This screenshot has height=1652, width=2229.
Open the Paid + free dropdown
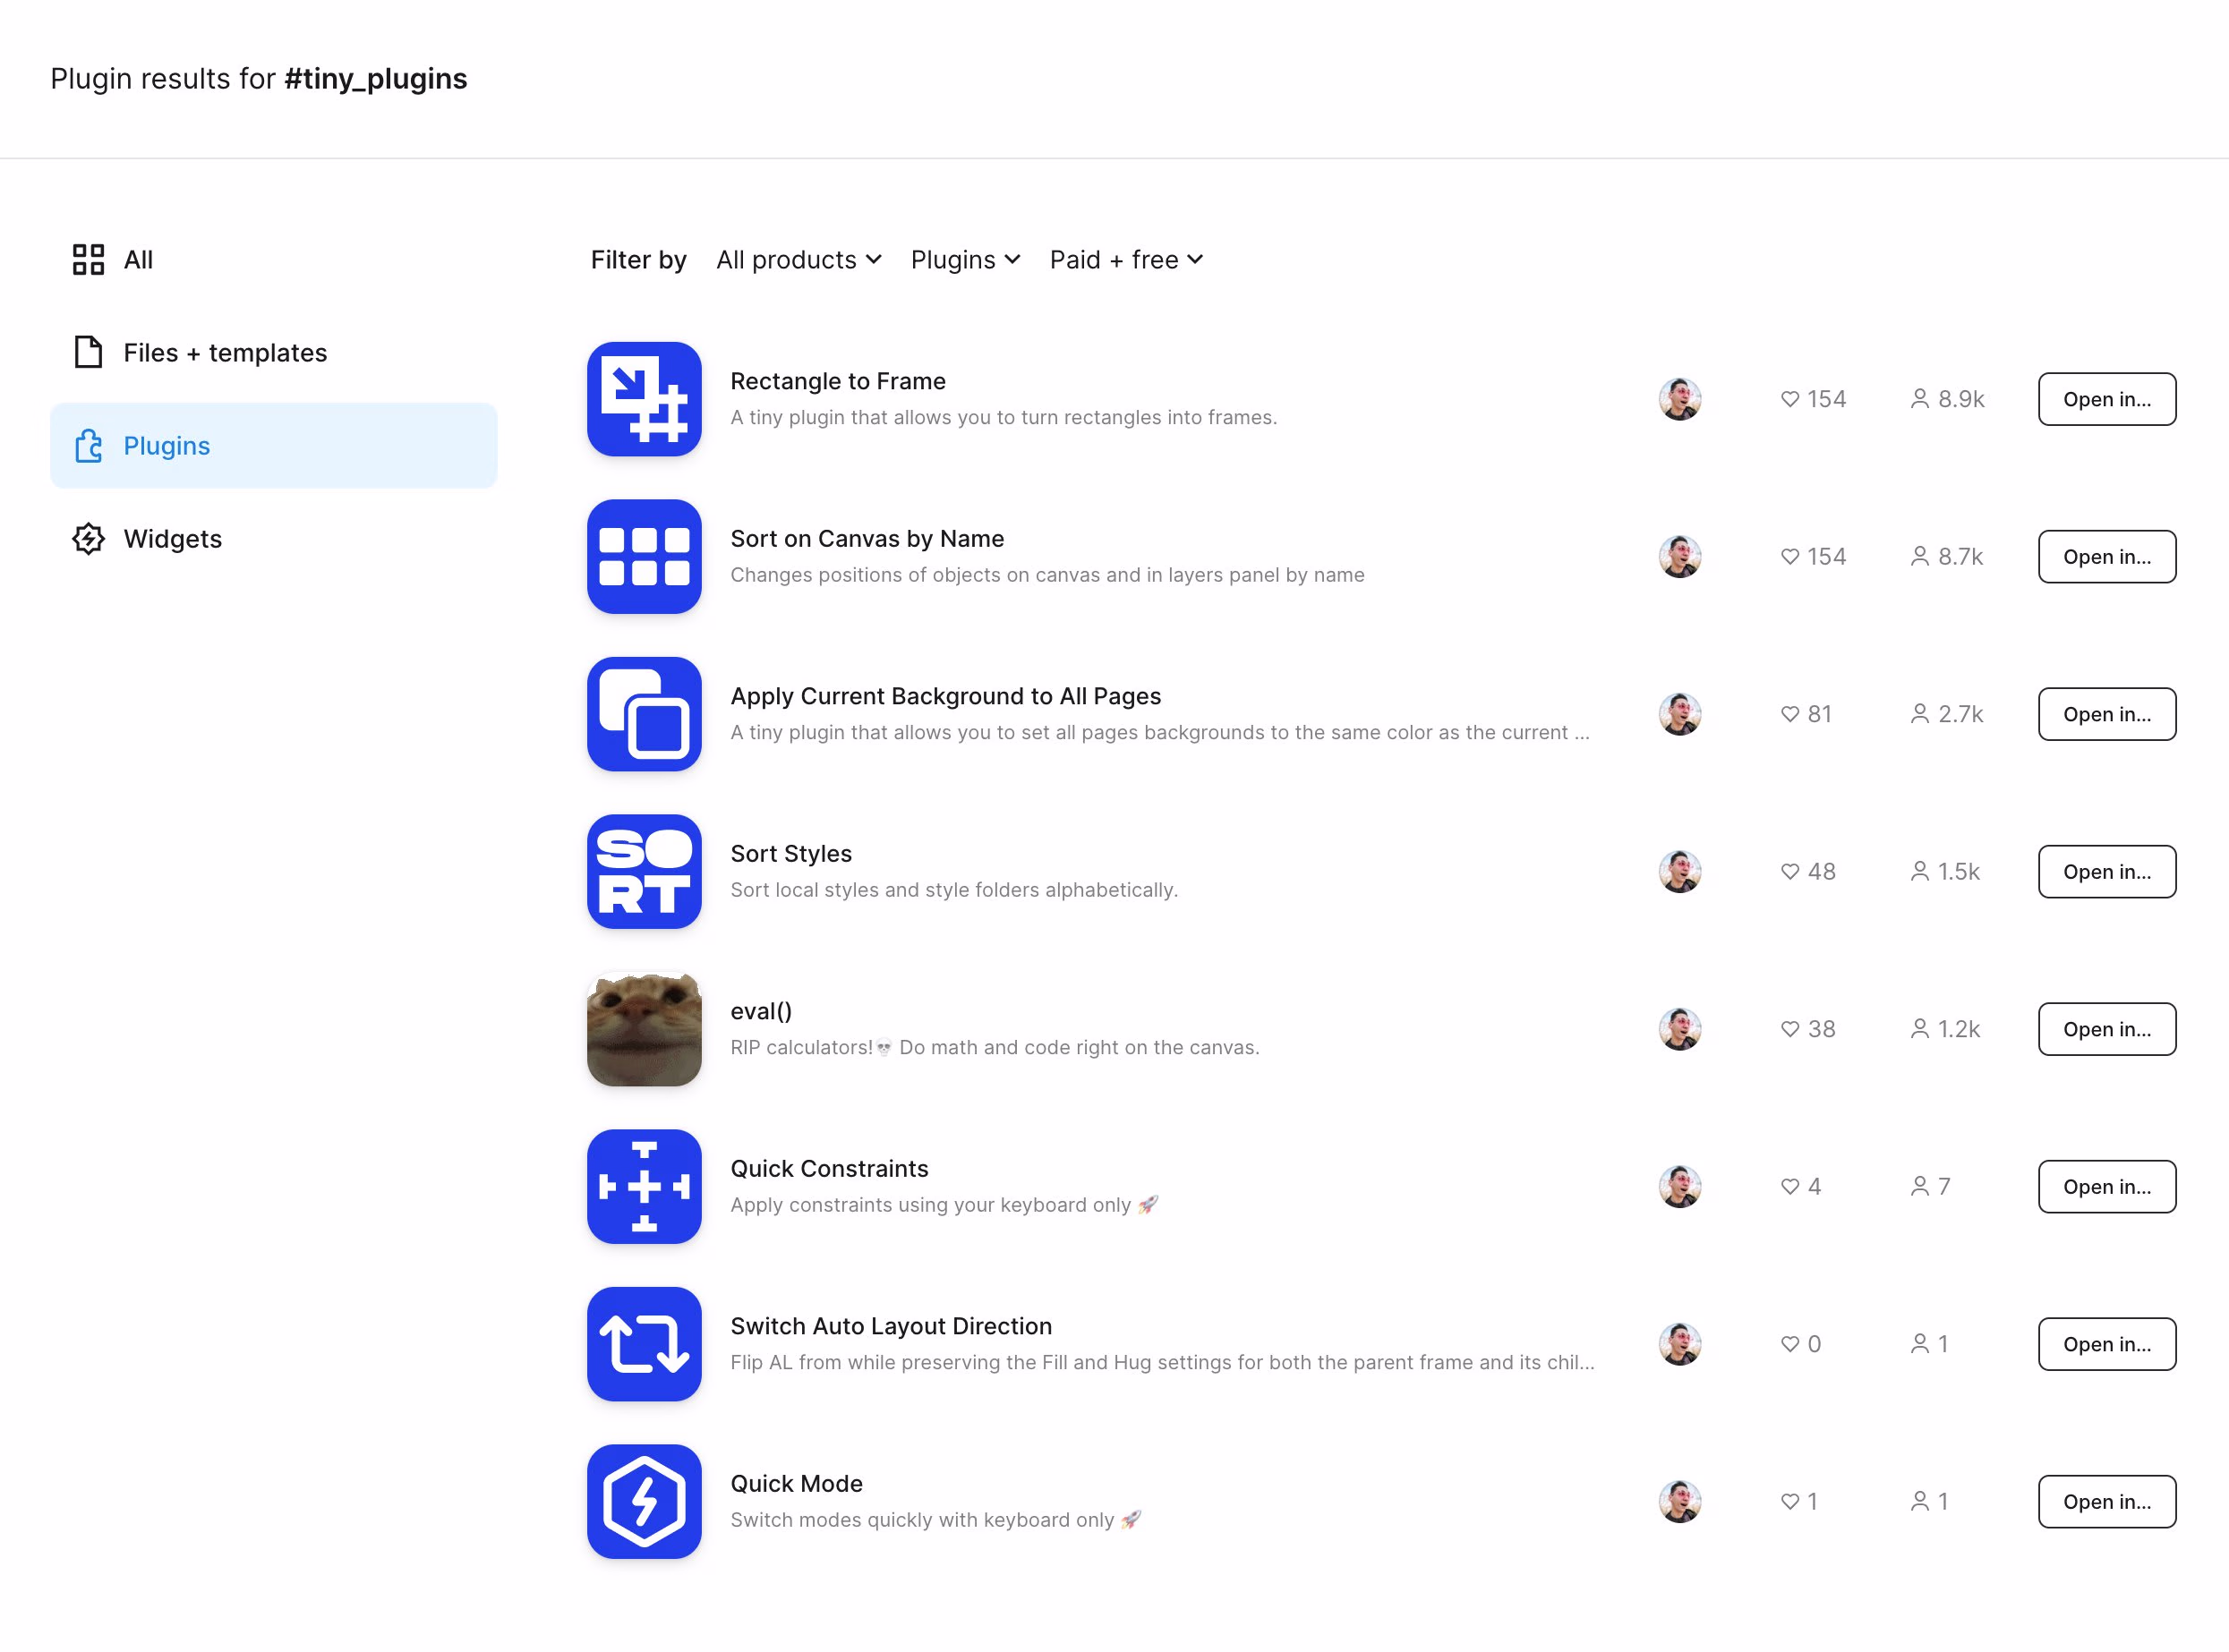click(1125, 260)
